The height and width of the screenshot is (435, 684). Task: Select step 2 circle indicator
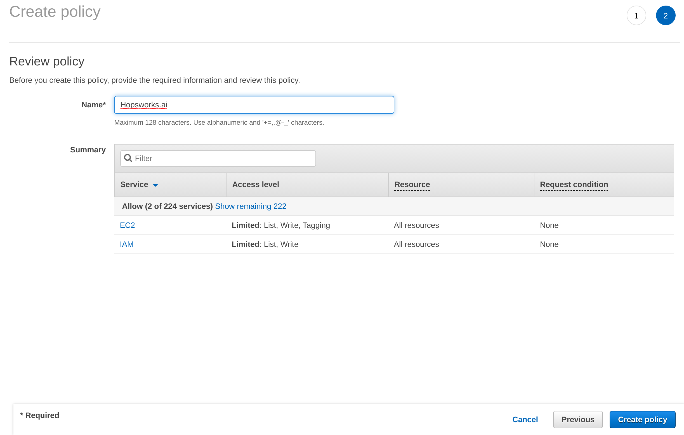click(x=665, y=16)
